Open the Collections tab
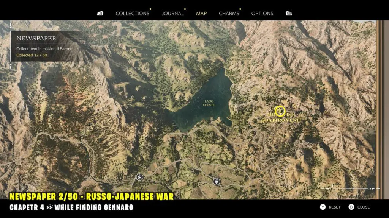The image size is (389, 218). click(x=132, y=13)
